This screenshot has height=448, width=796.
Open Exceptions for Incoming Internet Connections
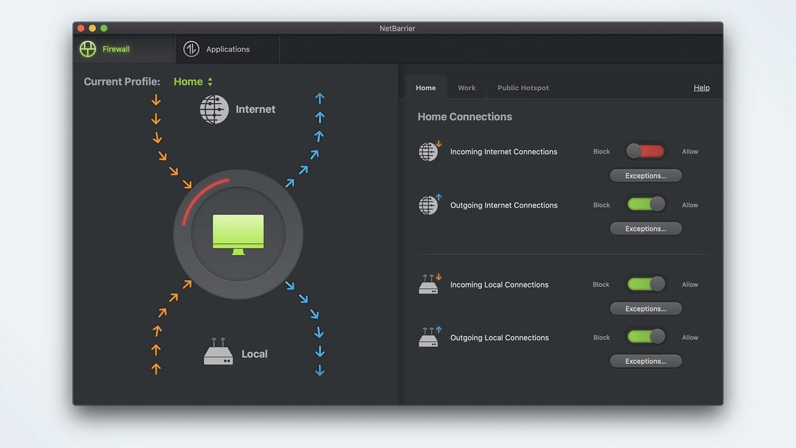point(645,175)
